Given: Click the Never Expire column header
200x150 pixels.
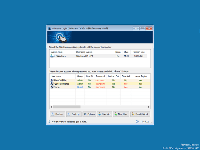Looking at the screenshot, I should coord(141,76).
